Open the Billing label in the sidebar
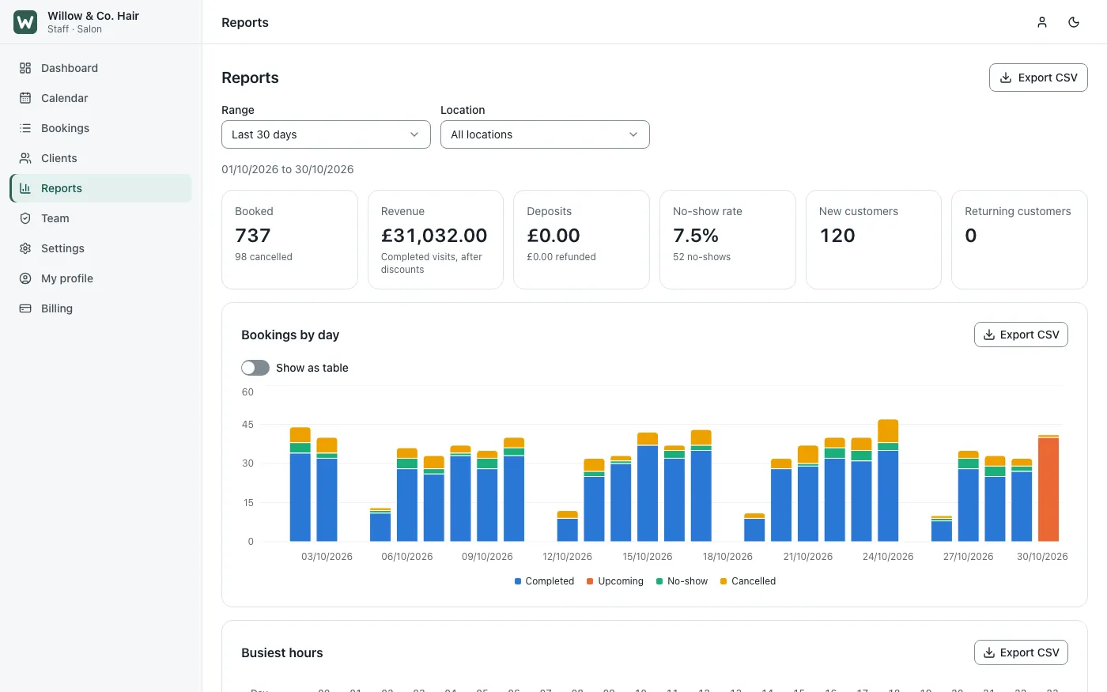Viewport: 1107px width, 692px height. [57, 308]
